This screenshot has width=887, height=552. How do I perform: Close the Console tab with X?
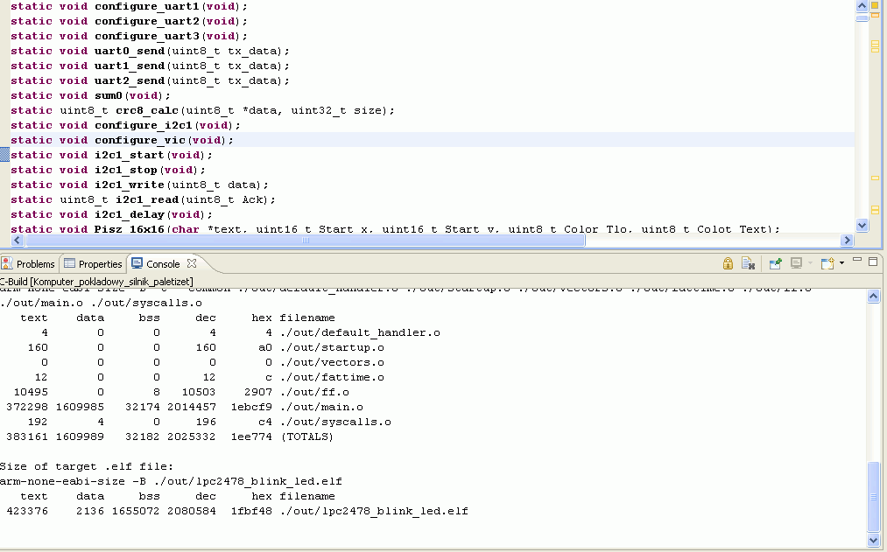(192, 263)
